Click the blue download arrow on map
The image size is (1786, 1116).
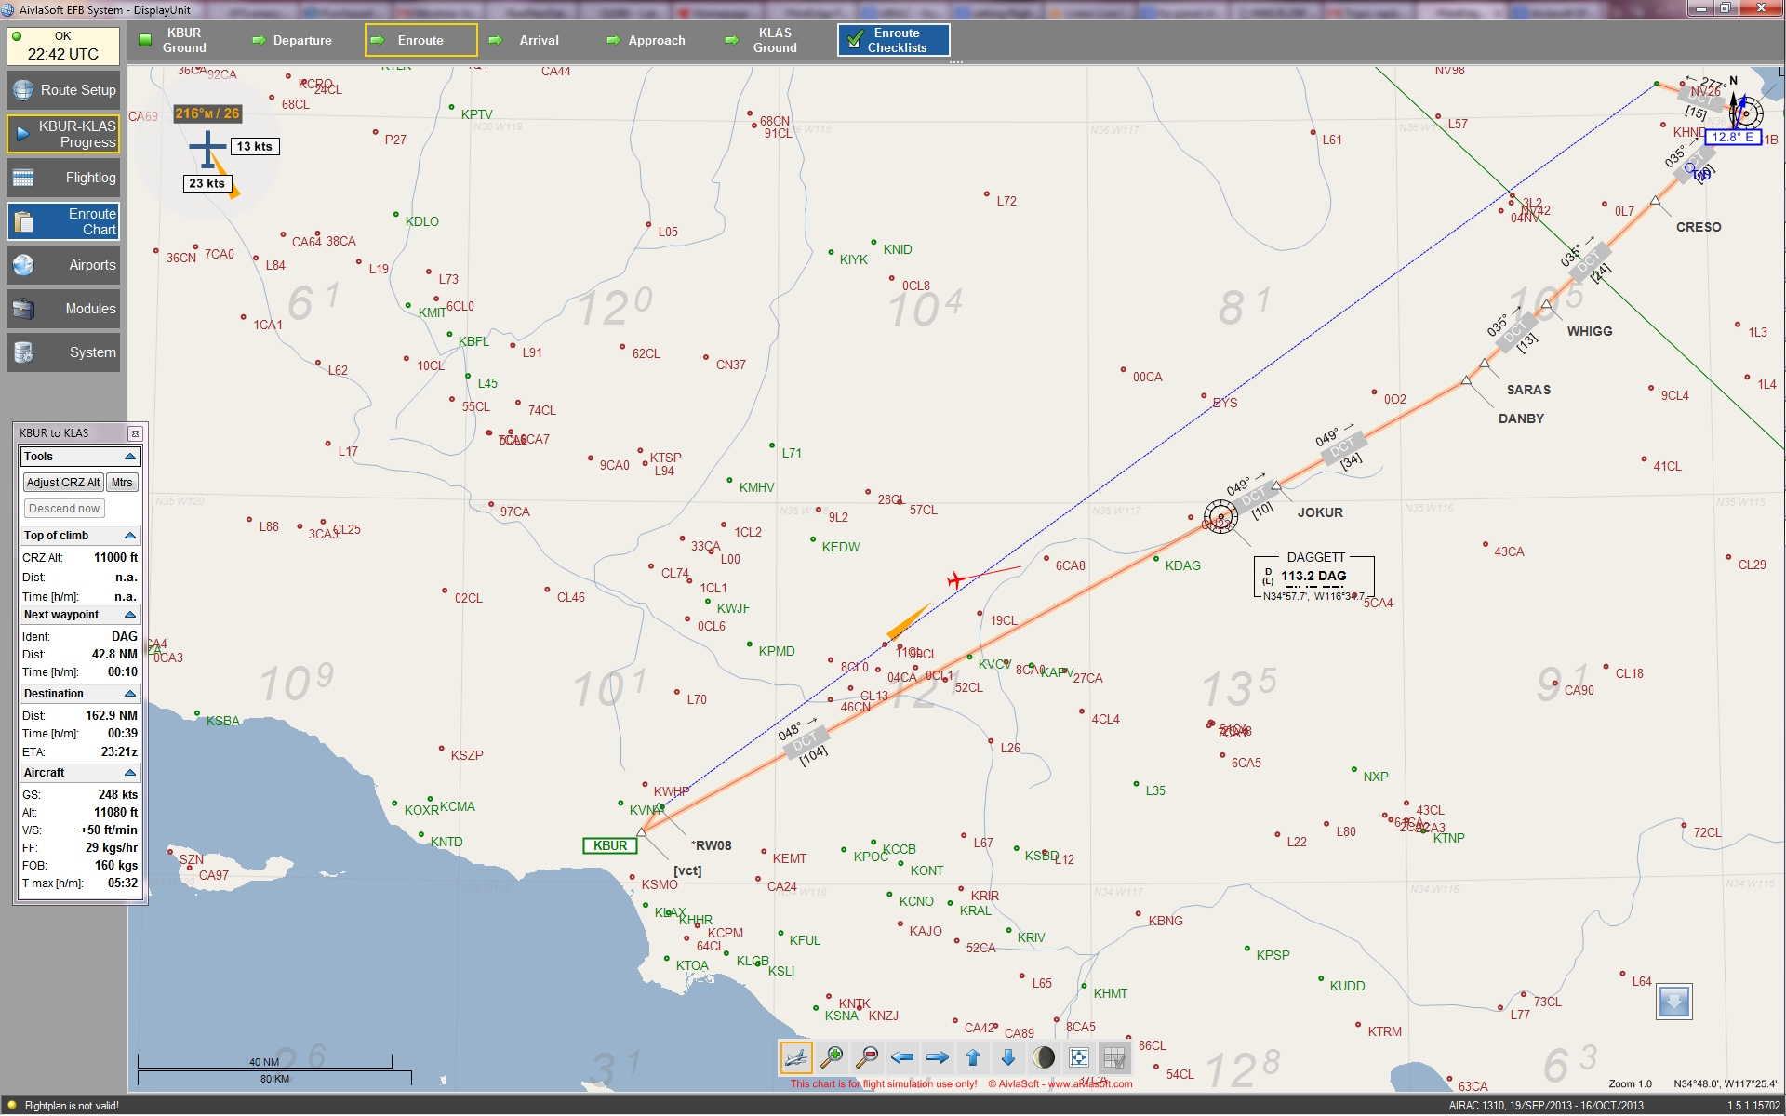coord(1673,1002)
